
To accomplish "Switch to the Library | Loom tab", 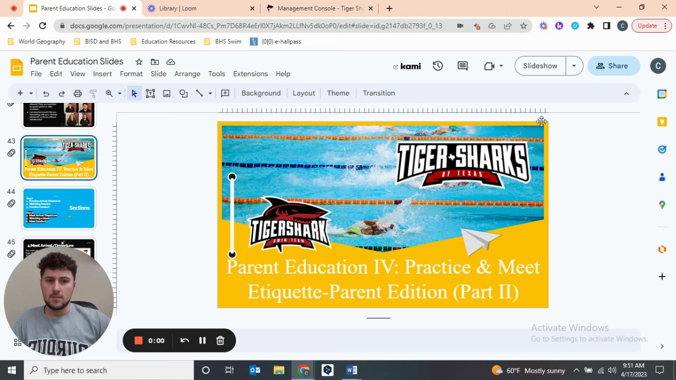I will tap(200, 8).
